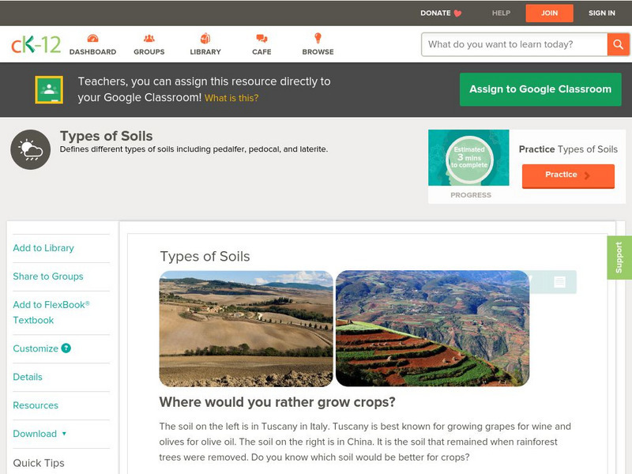The image size is (632, 474).
Task: Click the estimated time progress circle
Action: click(x=468, y=159)
